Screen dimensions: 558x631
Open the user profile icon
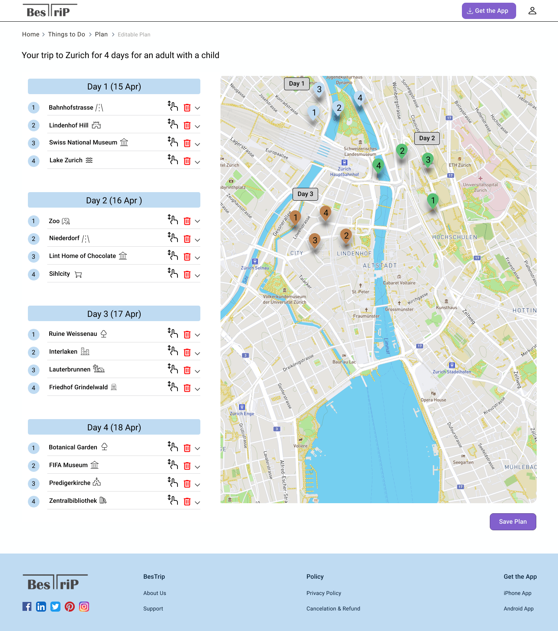[532, 11]
